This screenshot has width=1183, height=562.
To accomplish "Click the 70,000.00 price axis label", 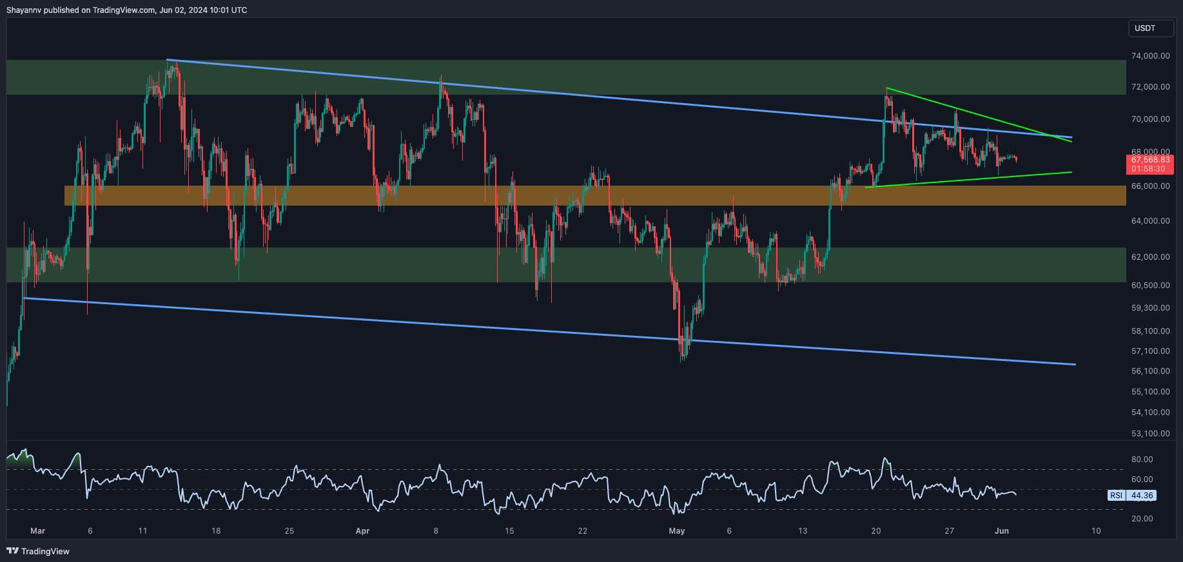I will tap(1151, 119).
